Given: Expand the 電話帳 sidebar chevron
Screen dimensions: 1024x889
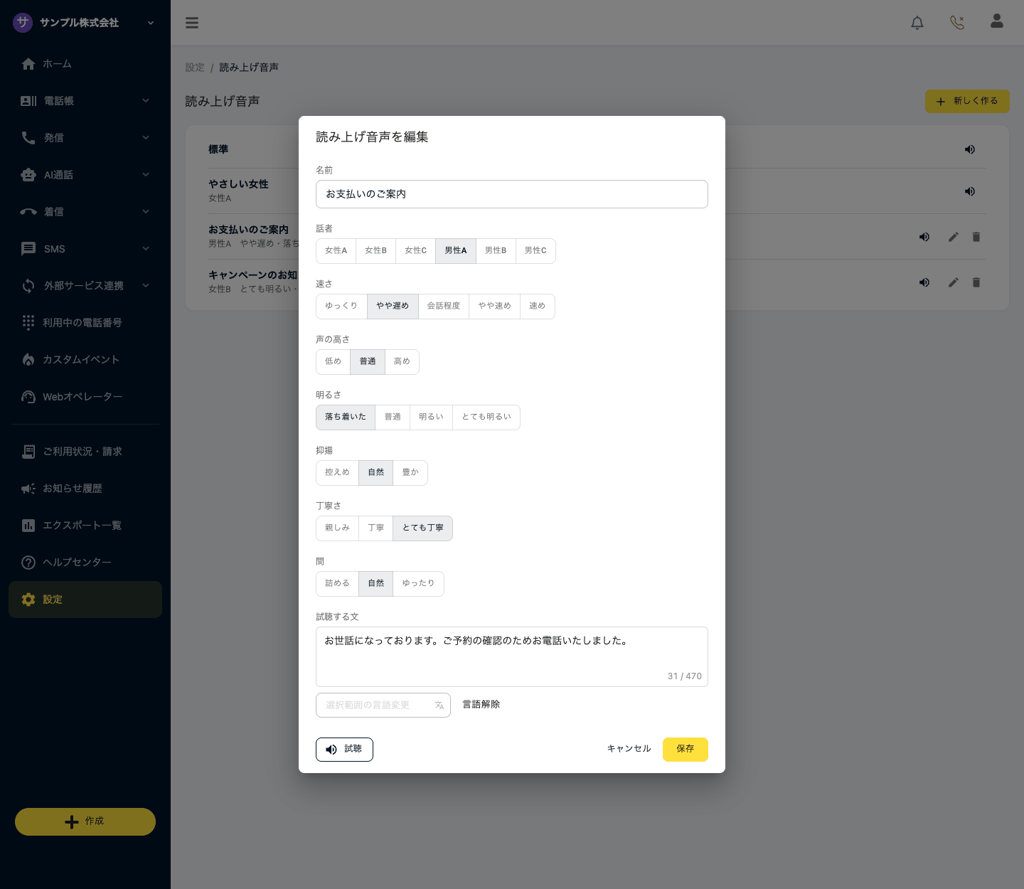Looking at the screenshot, I should coord(146,101).
